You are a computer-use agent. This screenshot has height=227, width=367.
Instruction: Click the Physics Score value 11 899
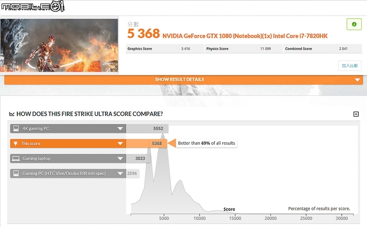(x=266, y=49)
